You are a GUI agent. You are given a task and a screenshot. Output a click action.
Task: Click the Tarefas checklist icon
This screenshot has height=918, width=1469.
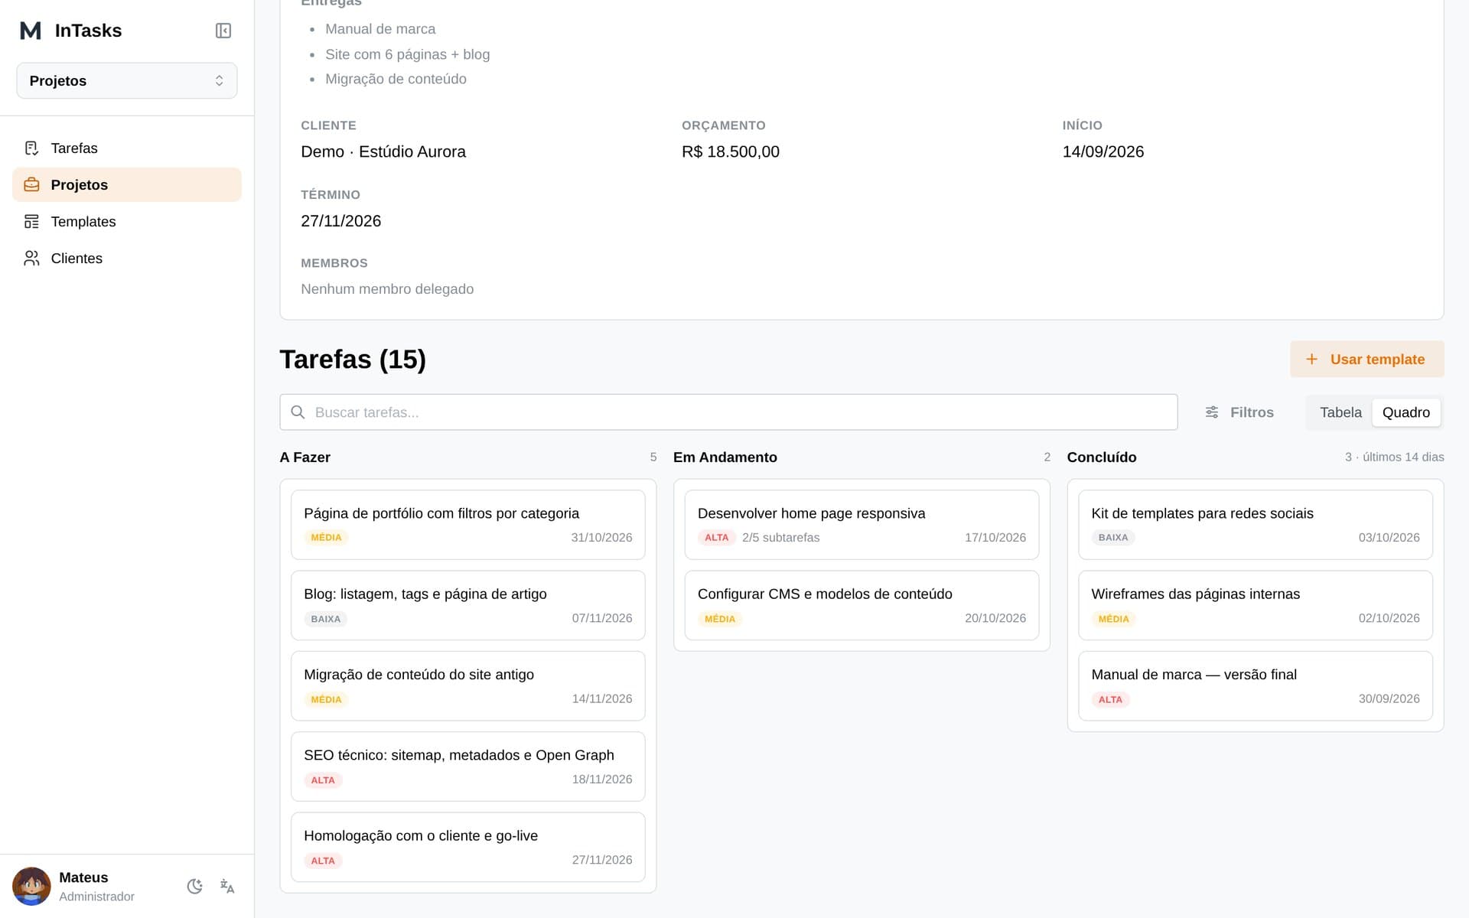tap(31, 148)
